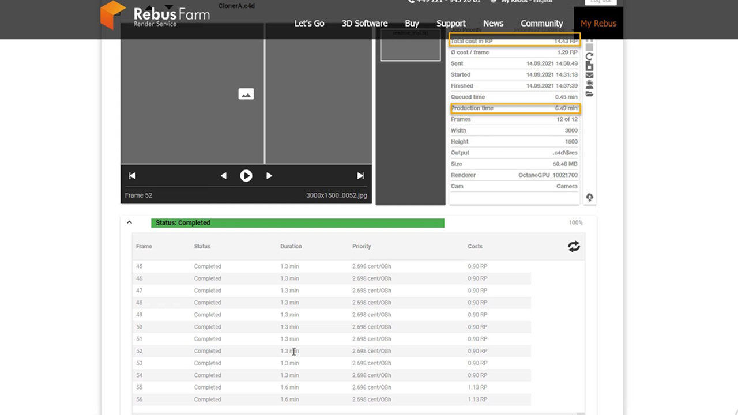This screenshot has height=415, width=738.
Task: Sort by the Status column header
Action: 202,246
